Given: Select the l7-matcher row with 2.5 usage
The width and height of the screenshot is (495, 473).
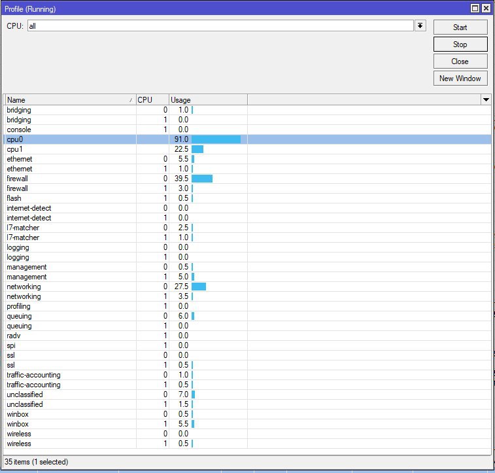Looking at the screenshot, I should point(248,228).
